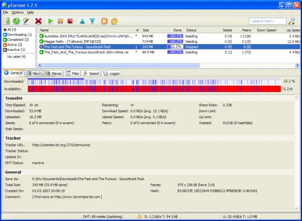Start the torrent with green play icon

(50, 21)
